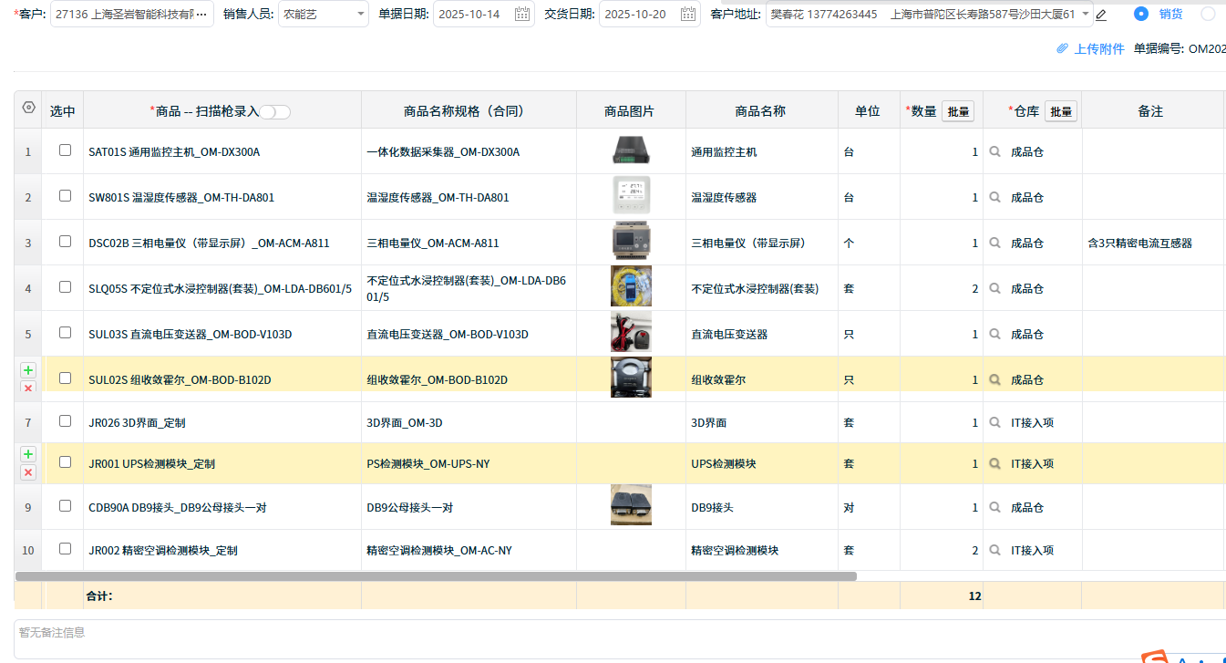Click the remarks text field at bottom

pyautogui.click(x=620, y=638)
